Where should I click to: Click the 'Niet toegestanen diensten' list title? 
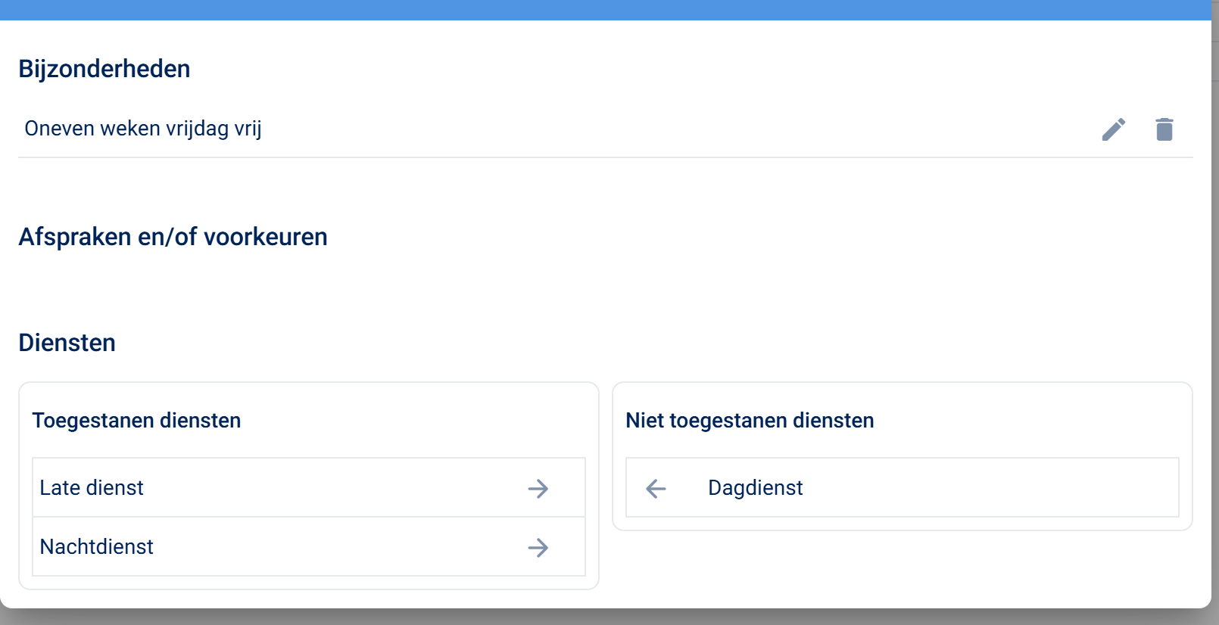coord(750,421)
